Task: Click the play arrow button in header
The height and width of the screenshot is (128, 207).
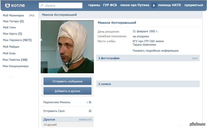Action: [154, 6]
